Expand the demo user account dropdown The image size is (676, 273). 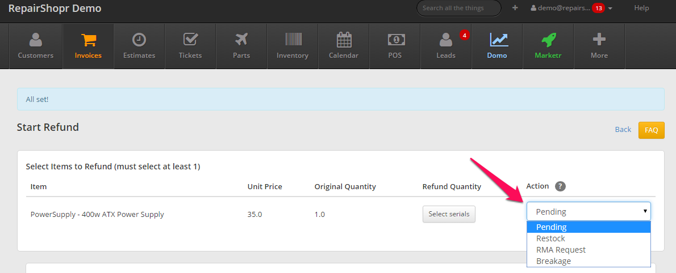[x=570, y=8]
